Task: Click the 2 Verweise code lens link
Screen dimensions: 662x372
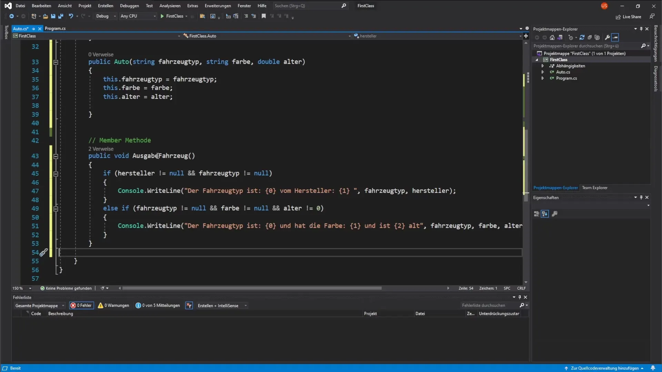Action: [101, 149]
